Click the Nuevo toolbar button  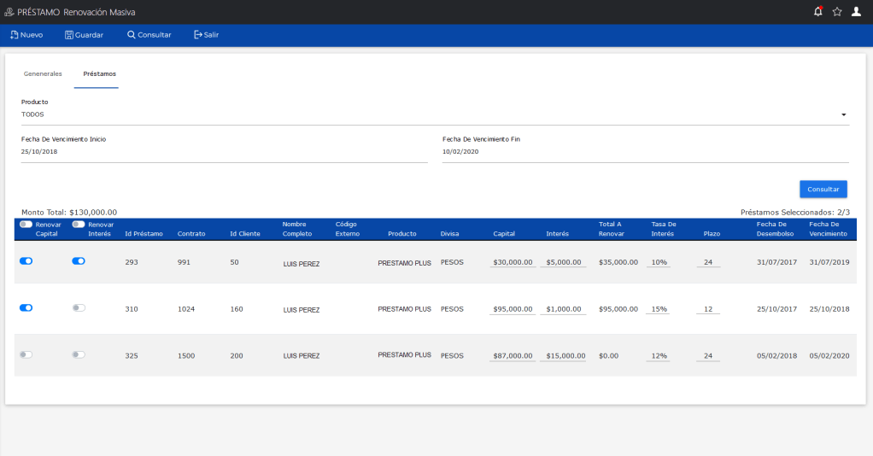coord(26,35)
